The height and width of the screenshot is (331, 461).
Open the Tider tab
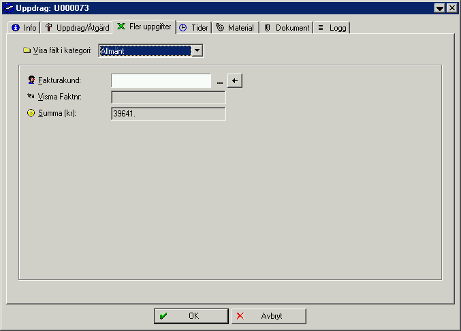(x=194, y=28)
